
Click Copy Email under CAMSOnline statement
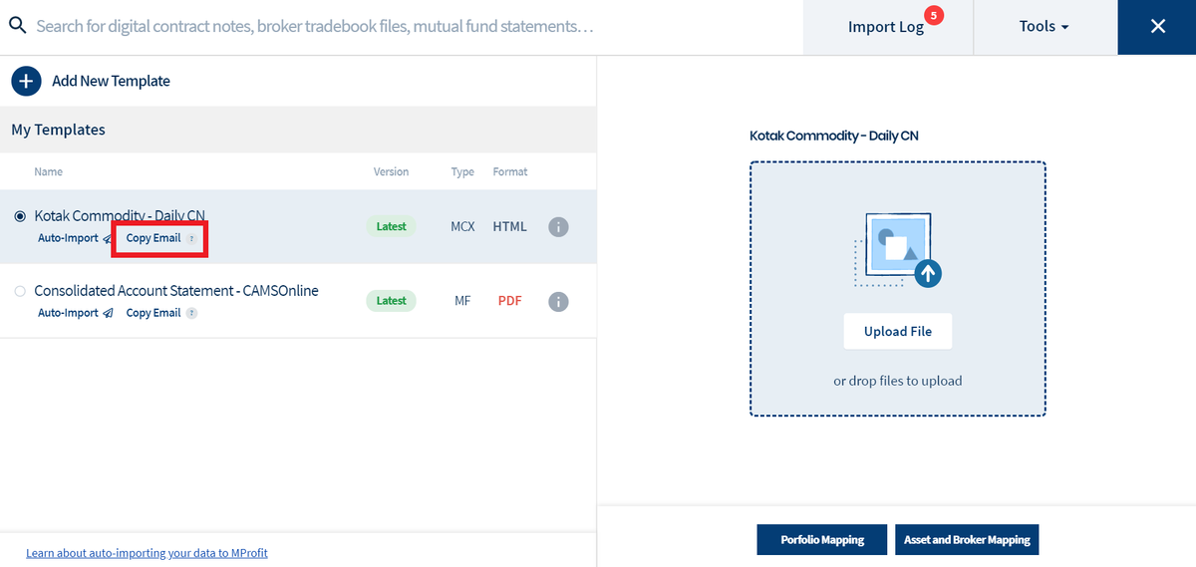[153, 313]
